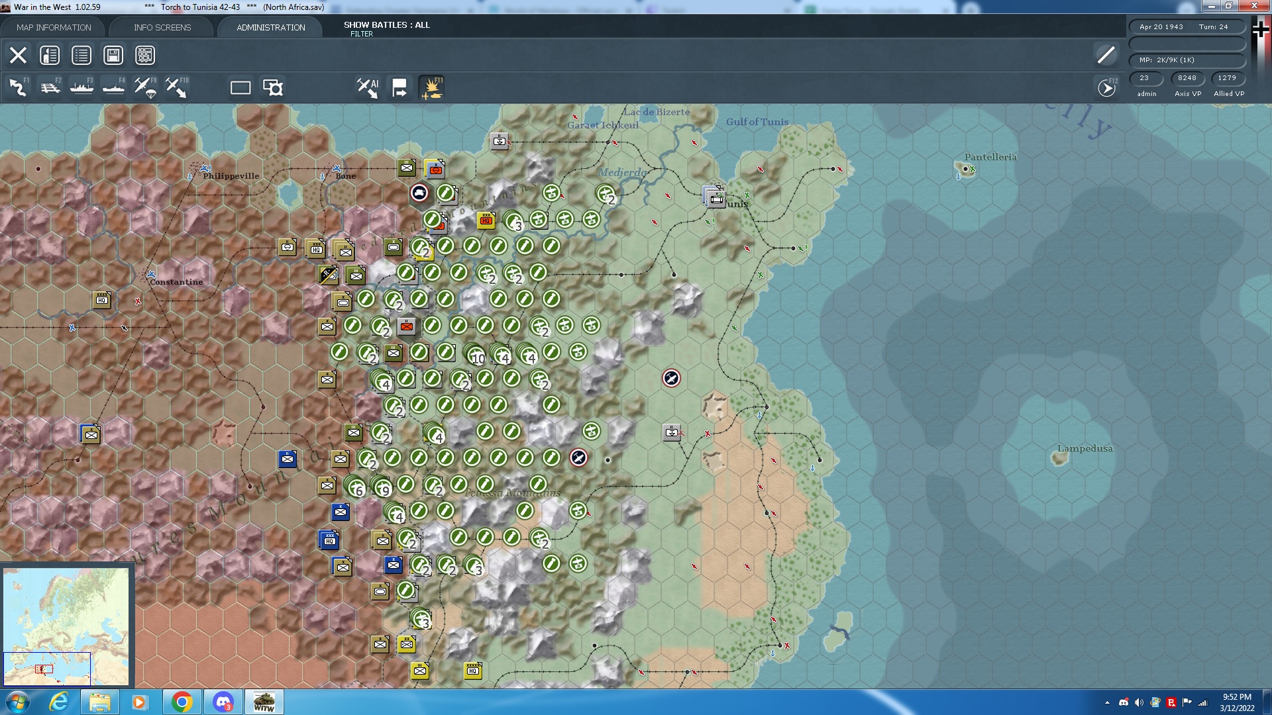Switch to Info Screens tab
1272x715 pixels.
(162, 27)
